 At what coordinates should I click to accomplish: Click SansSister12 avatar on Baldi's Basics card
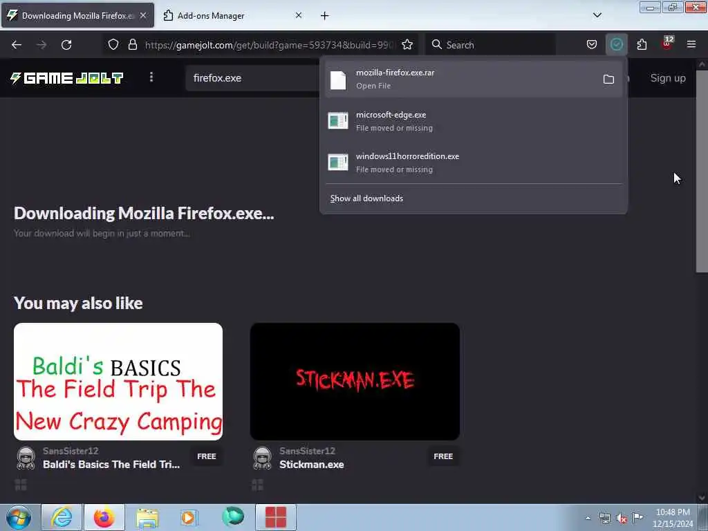pyautogui.click(x=26, y=458)
